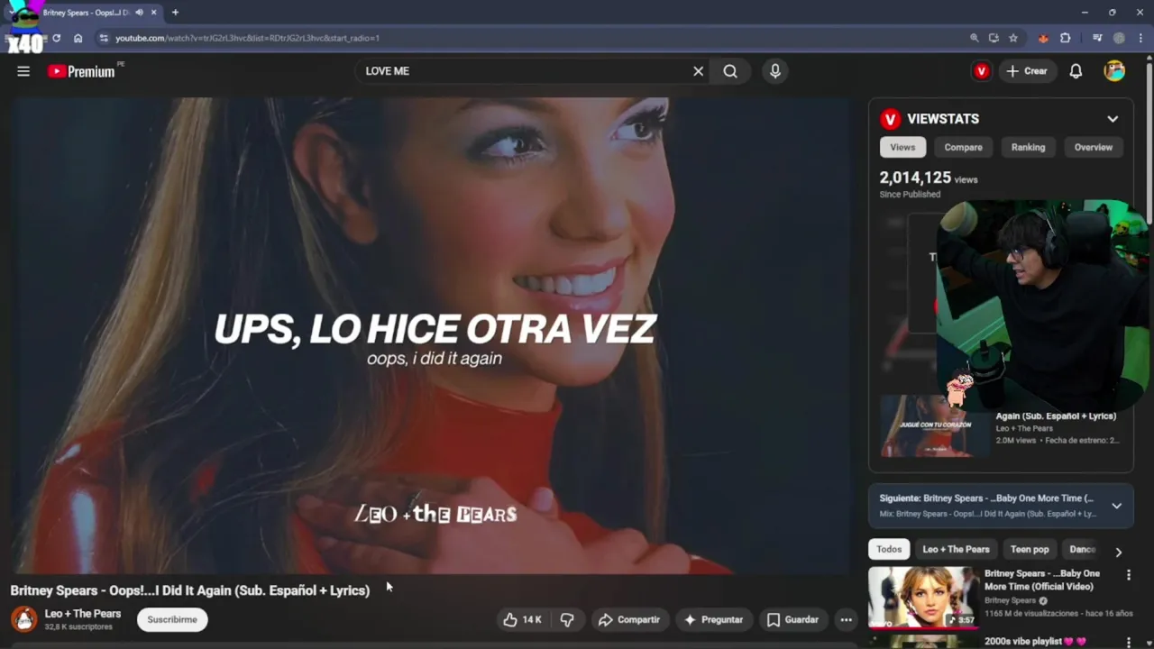
Task: Collapse the ViewStats panel chevron
Action: coord(1113,119)
